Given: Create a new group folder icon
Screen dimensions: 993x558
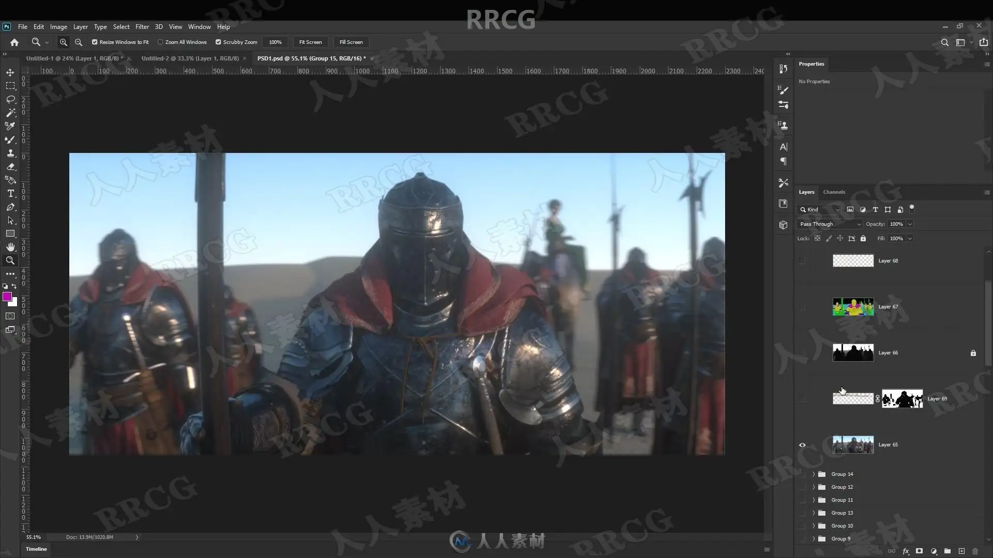Looking at the screenshot, I should point(947,551).
